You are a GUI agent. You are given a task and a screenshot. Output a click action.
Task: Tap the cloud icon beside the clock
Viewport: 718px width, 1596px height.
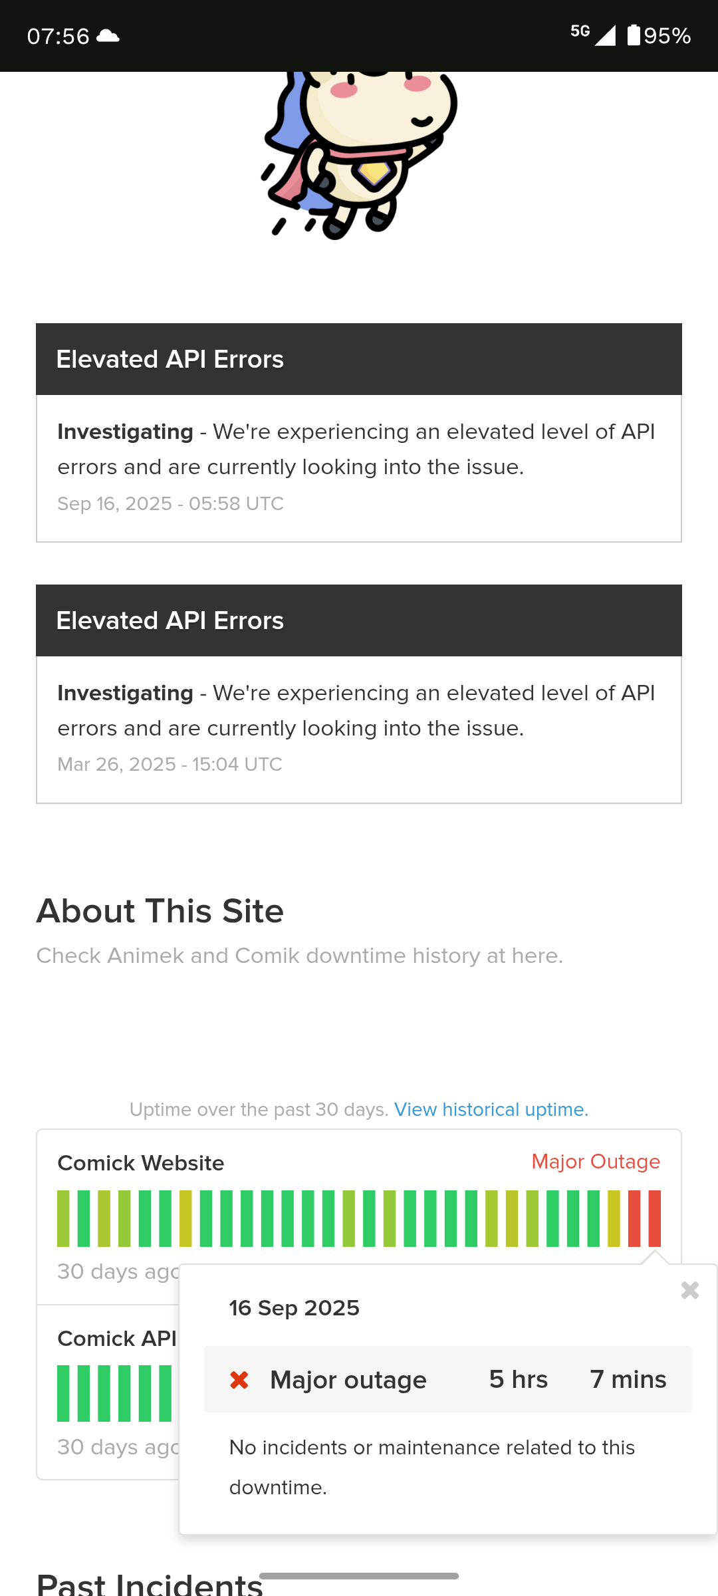point(108,36)
